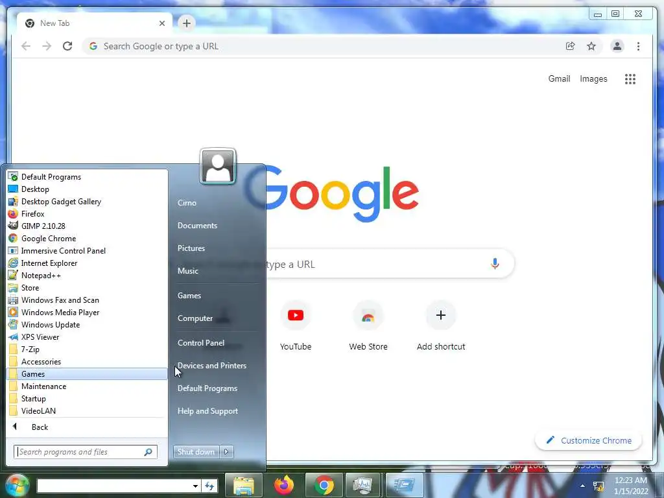Launch Windows Fax and Scan
This screenshot has height=498, width=664.
tap(88, 300)
